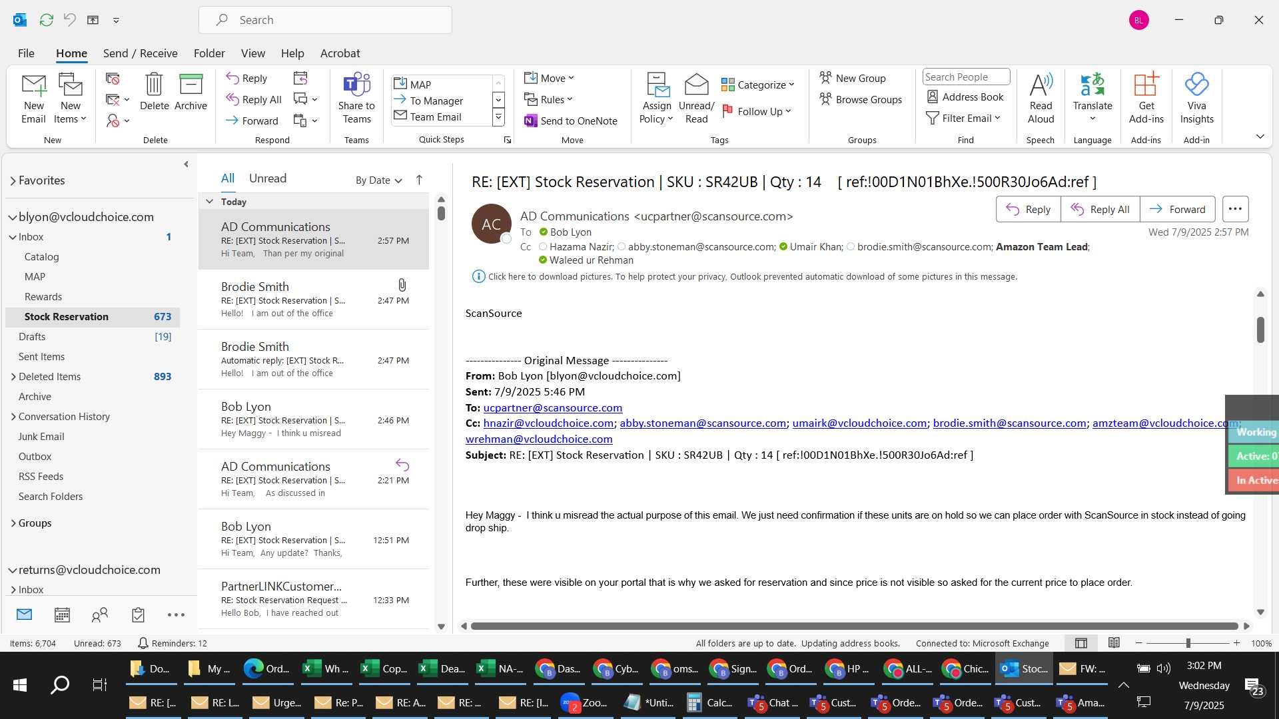
Task: Click the Undo icon in title bar
Action: (69, 20)
